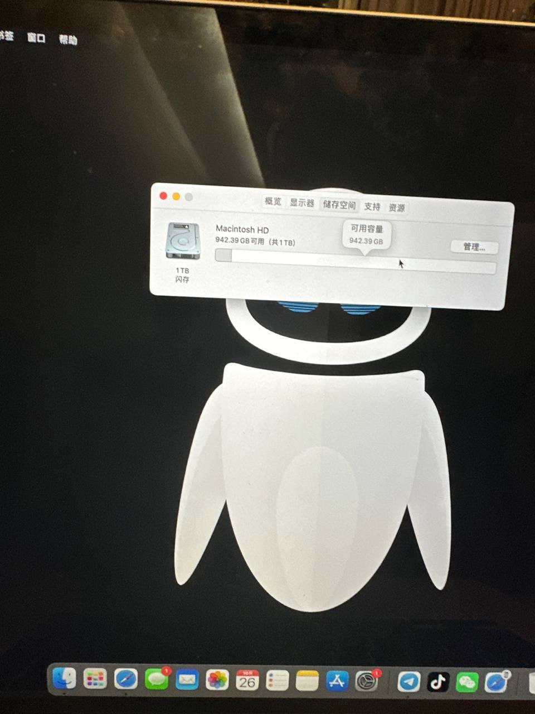Viewport: 535px width, 714px height.
Task: Launch TikTok from the Dock
Action: [x=439, y=682]
